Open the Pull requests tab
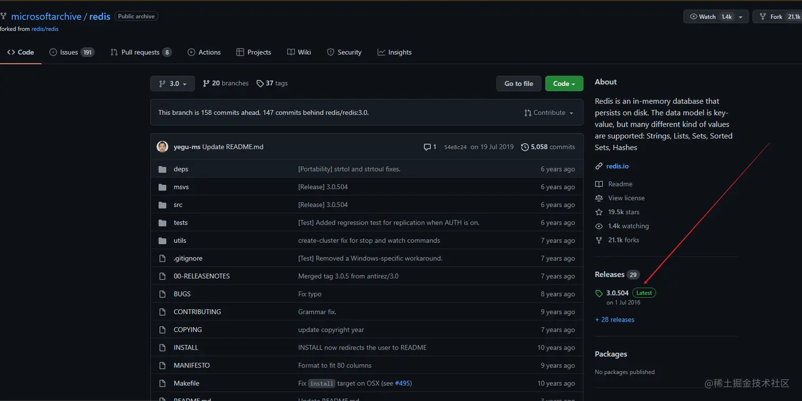This screenshot has width=802, height=401. (x=141, y=52)
